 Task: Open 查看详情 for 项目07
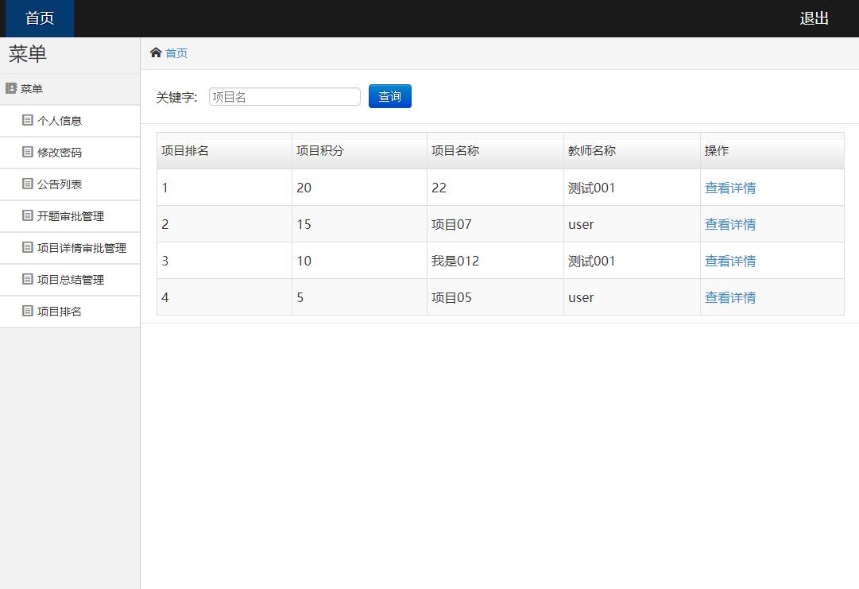click(x=729, y=225)
